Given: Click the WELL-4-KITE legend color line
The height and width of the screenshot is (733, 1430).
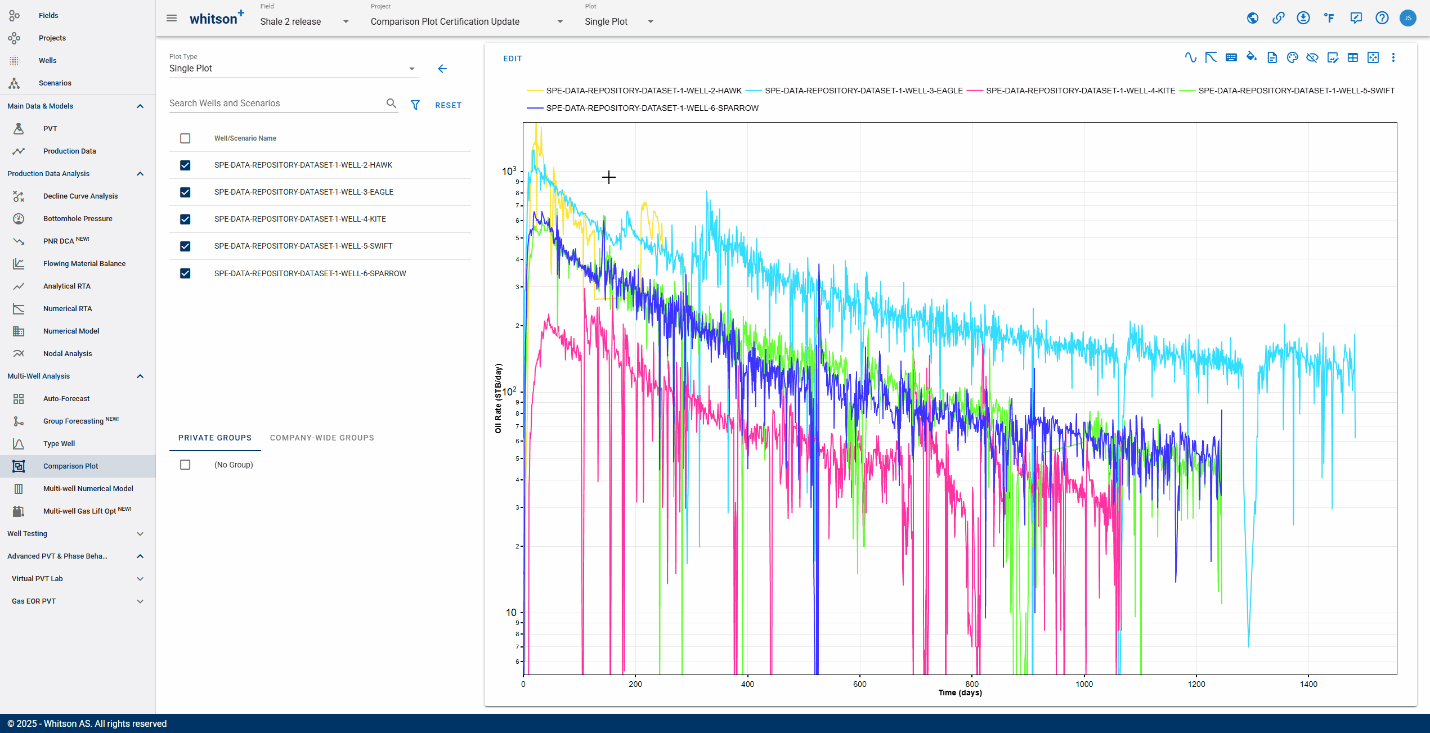Looking at the screenshot, I should [x=975, y=91].
